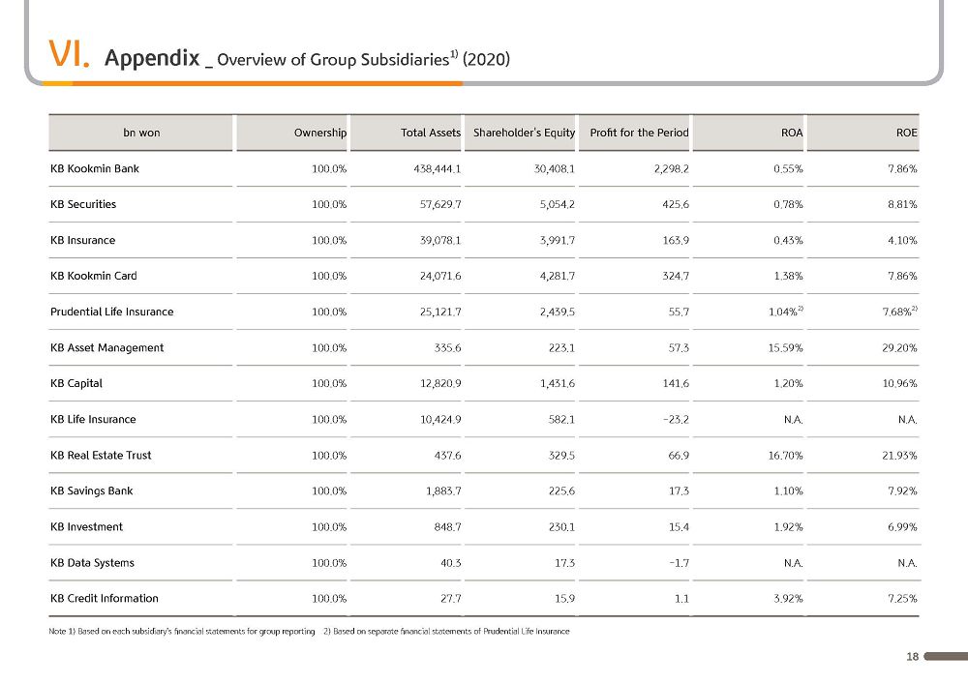This screenshot has width=968, height=684.
Task: Click the footnote Note 1) text
Action: tap(182, 631)
